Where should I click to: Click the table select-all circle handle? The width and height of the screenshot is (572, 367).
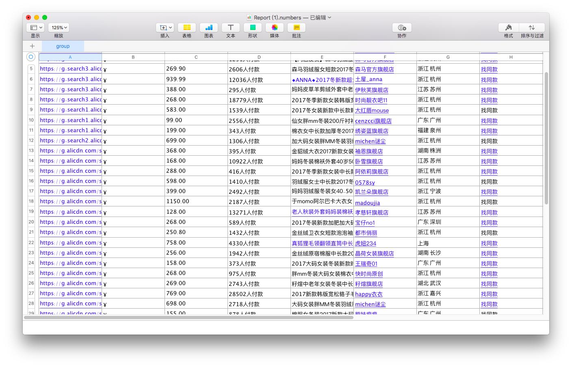pos(30,57)
